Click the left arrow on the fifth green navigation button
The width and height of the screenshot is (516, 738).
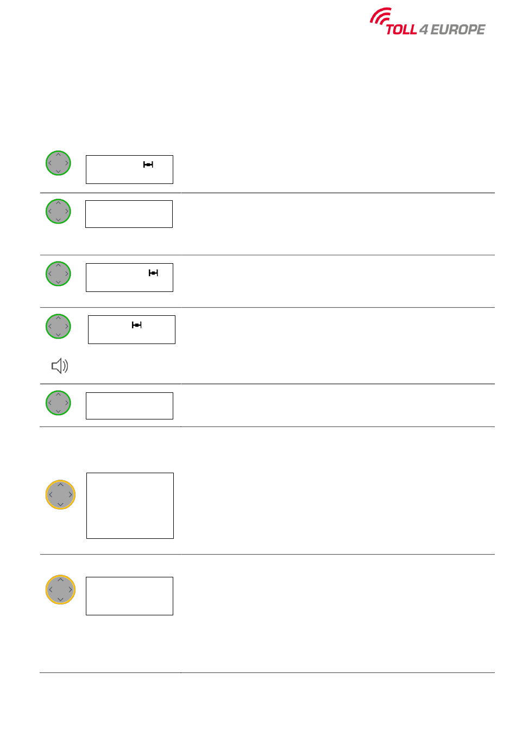pyautogui.click(x=50, y=403)
